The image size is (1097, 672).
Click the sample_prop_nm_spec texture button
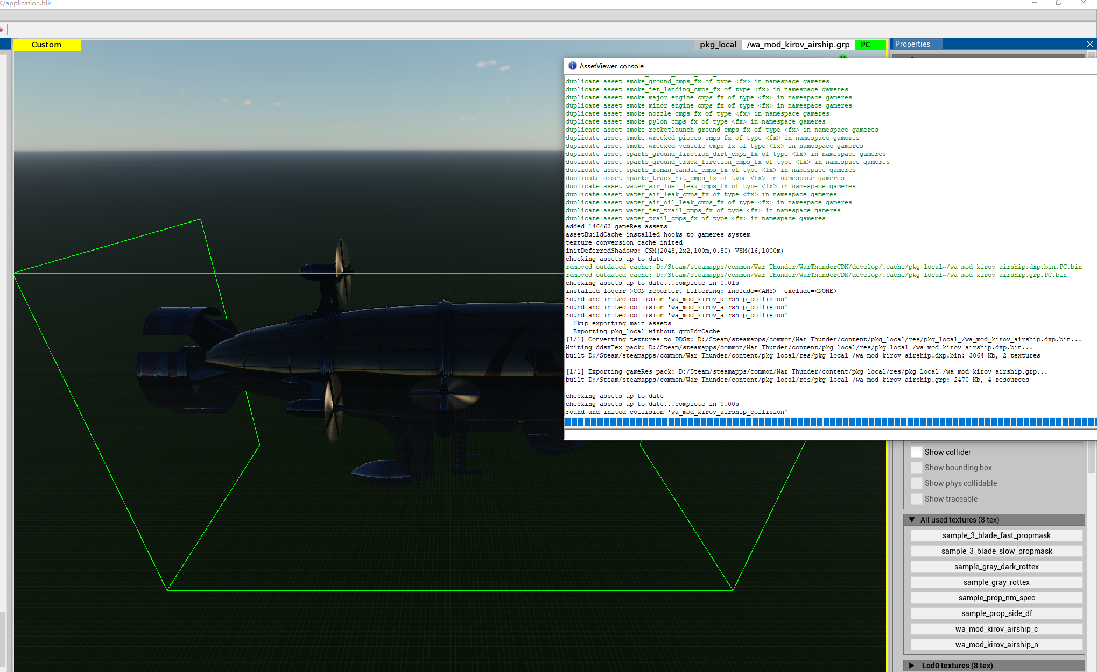[996, 598]
